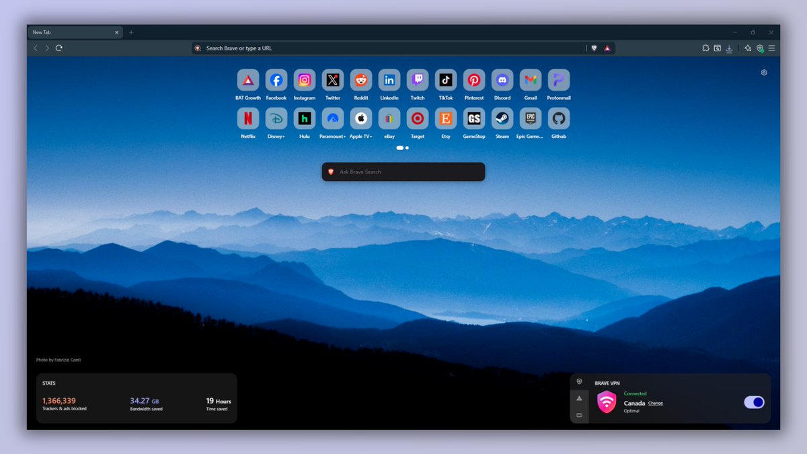Viewport: 807px width, 454px height.
Task: Open the Reddit shortcut tile
Action: tap(361, 80)
